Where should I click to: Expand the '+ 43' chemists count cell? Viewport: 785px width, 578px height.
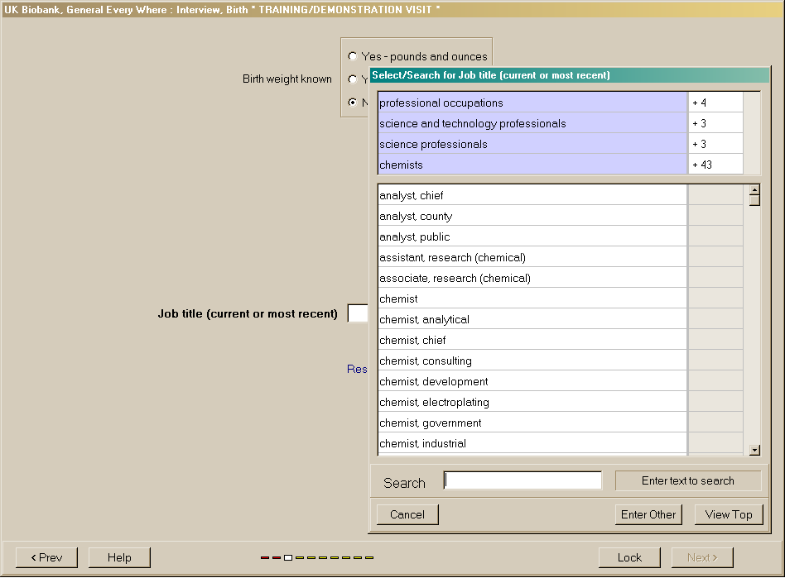715,165
